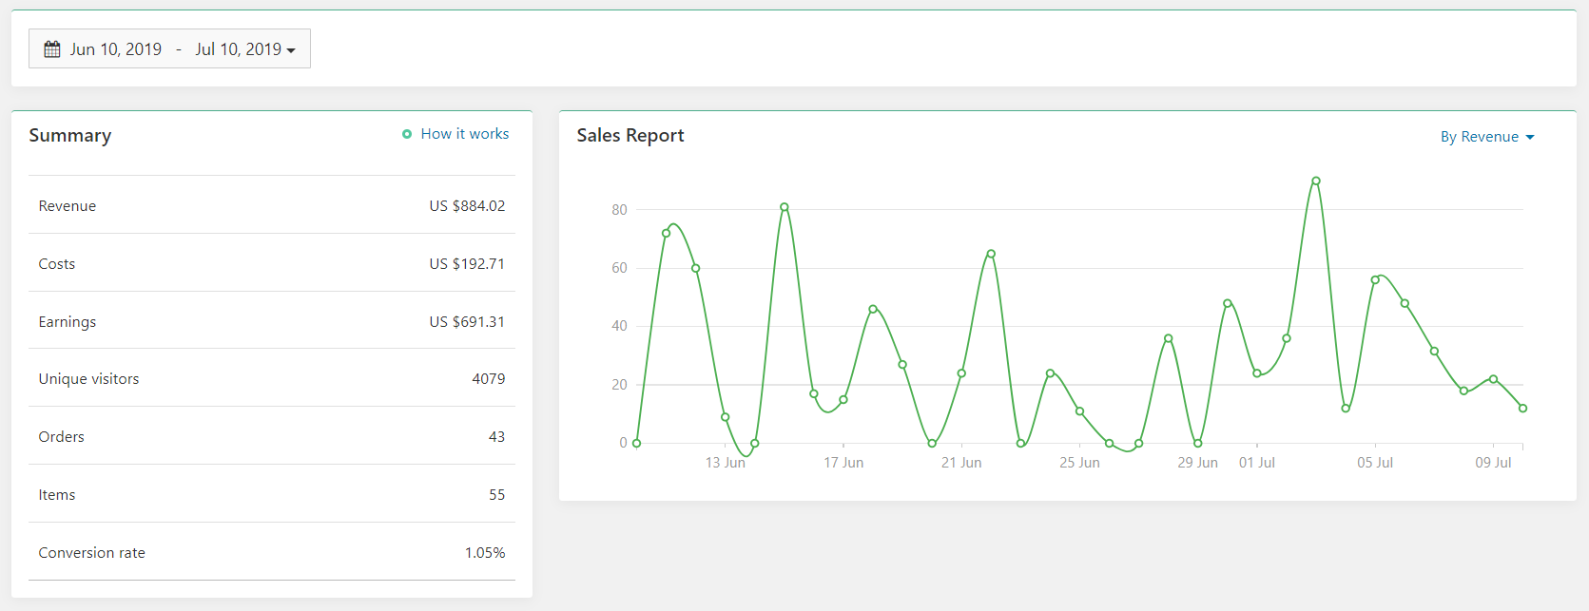Open the How it works link
Viewport: 1589px width, 611px height.
(x=464, y=134)
